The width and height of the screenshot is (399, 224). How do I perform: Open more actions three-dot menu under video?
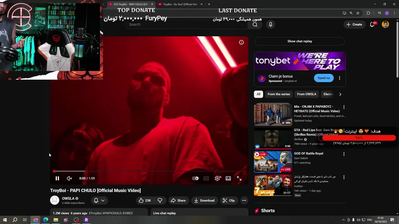click(244, 200)
